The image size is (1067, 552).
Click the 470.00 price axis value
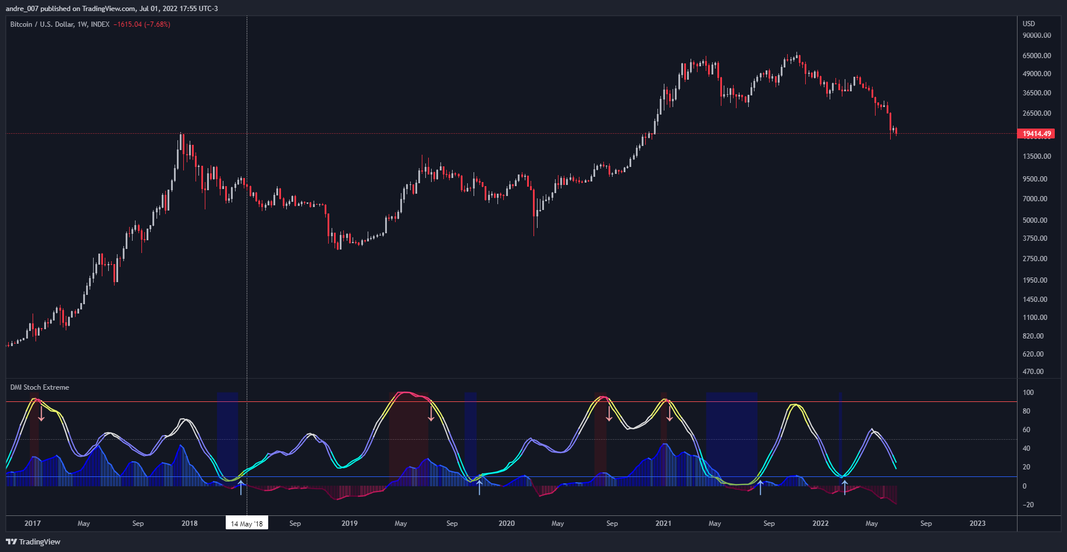pos(1033,372)
